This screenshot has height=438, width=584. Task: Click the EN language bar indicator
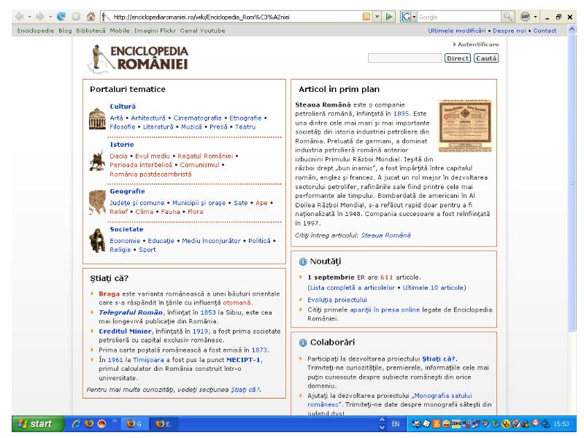point(396,424)
